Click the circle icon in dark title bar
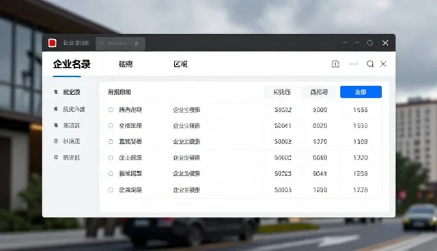The image size is (437, 251). pos(370,43)
